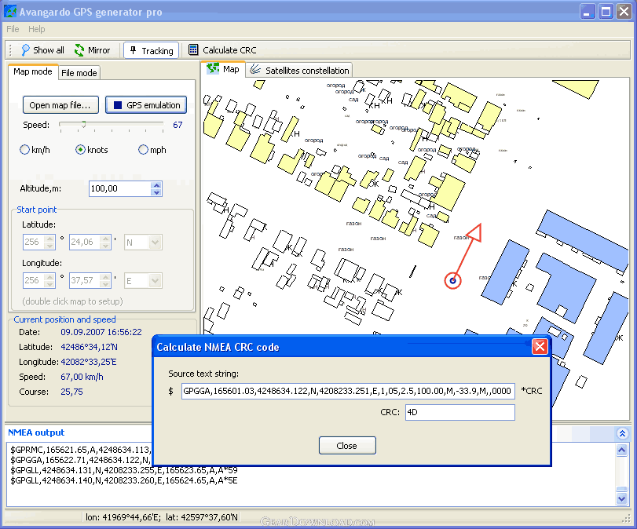Click the GPS emulation button
The image size is (637, 529).
point(146,105)
